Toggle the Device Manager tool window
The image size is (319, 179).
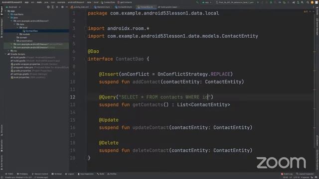click(317, 26)
